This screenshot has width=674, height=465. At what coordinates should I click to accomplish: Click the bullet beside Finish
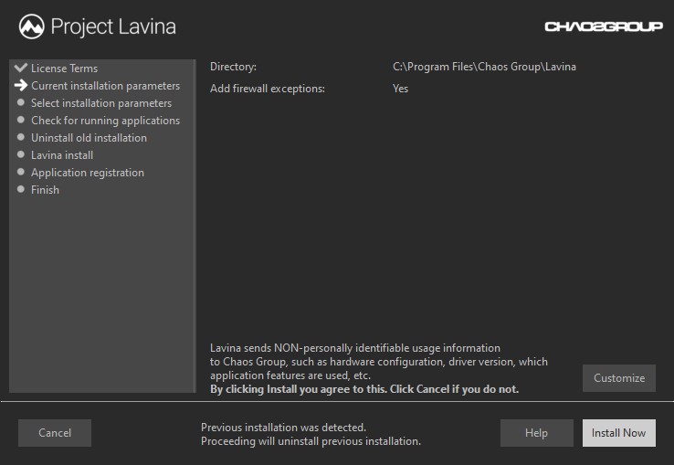point(21,189)
